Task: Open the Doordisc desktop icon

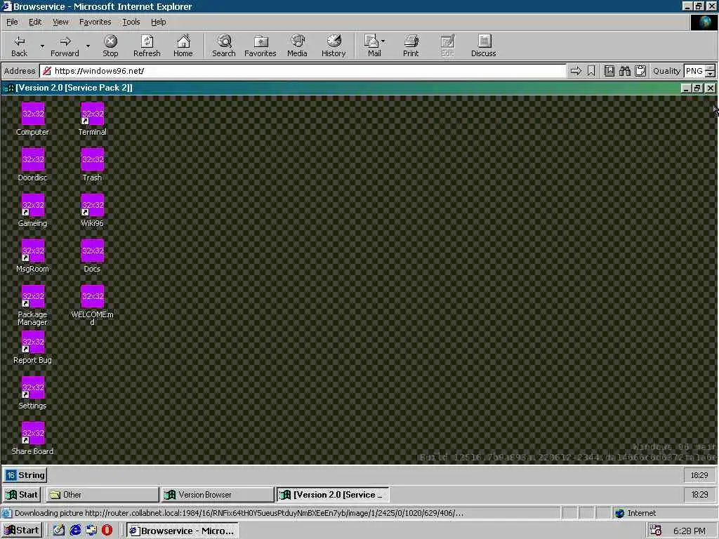Action: click(x=32, y=165)
